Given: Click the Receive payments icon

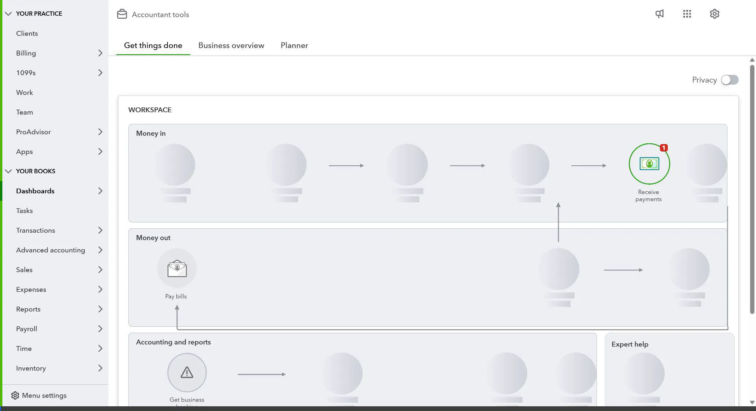Looking at the screenshot, I should (x=649, y=164).
